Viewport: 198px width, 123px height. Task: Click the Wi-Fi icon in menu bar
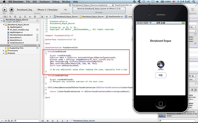153,2
